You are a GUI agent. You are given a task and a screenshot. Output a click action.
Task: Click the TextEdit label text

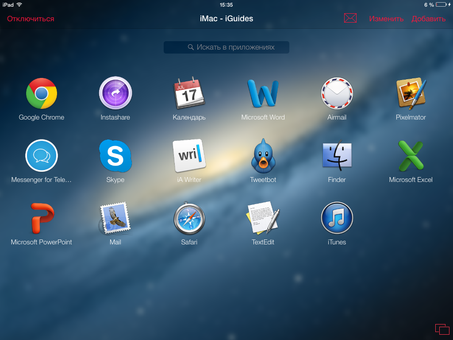263,242
